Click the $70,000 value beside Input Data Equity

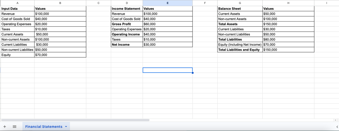(x=60, y=55)
